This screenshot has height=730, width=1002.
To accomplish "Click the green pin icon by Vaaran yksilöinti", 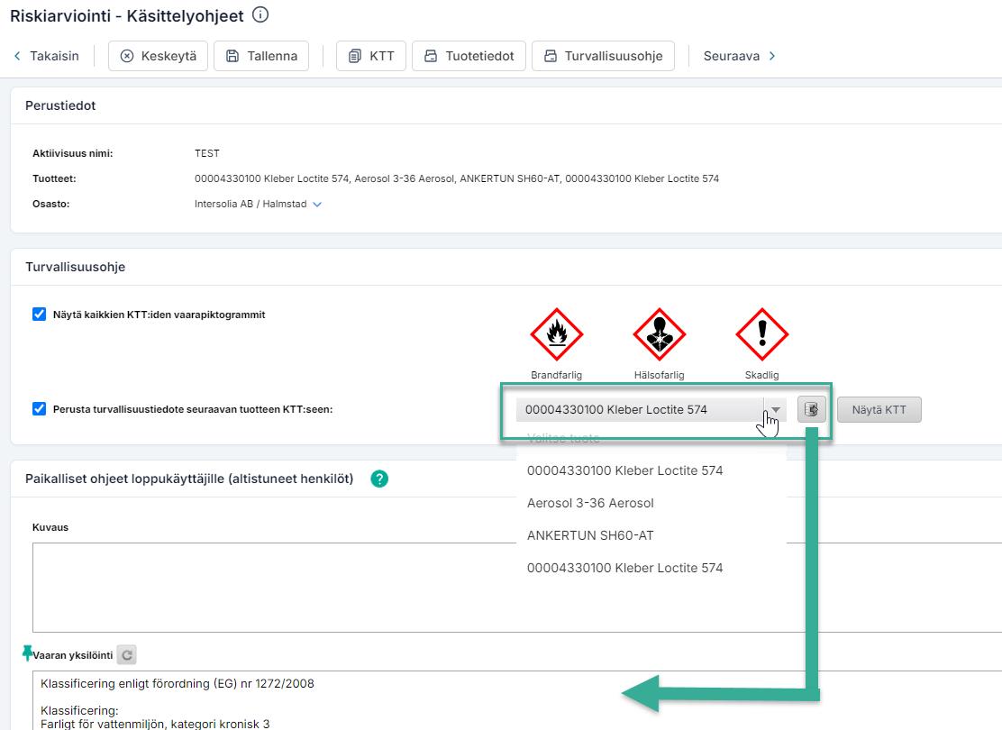I will [x=27, y=652].
